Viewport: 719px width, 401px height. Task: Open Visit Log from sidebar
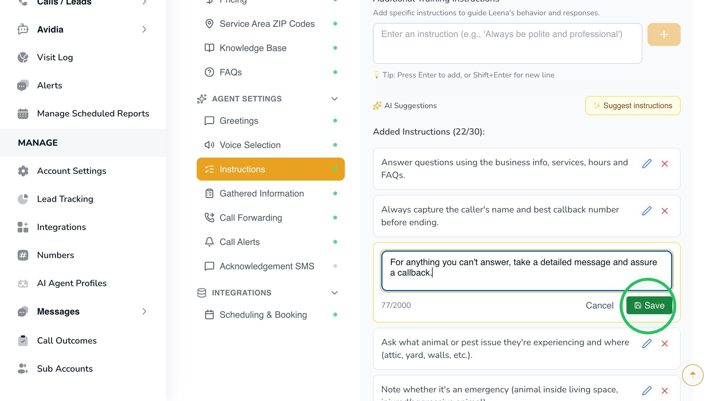[x=55, y=57]
